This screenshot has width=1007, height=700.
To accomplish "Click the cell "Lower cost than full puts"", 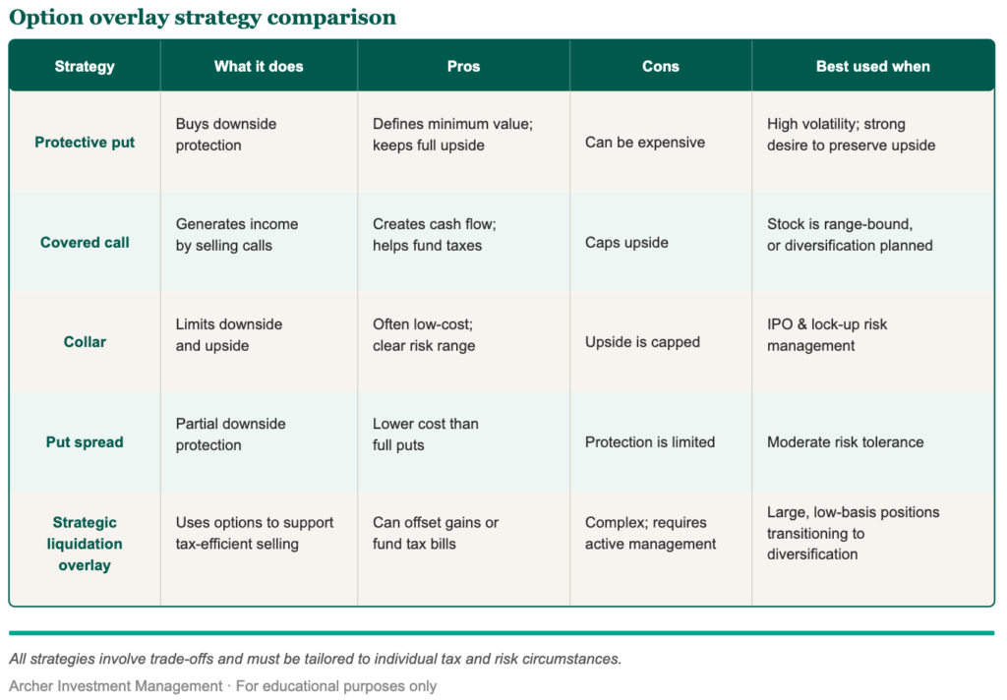I will 425,435.
